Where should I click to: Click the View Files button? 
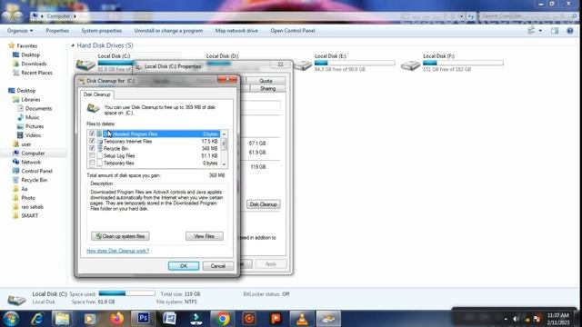click(204, 236)
